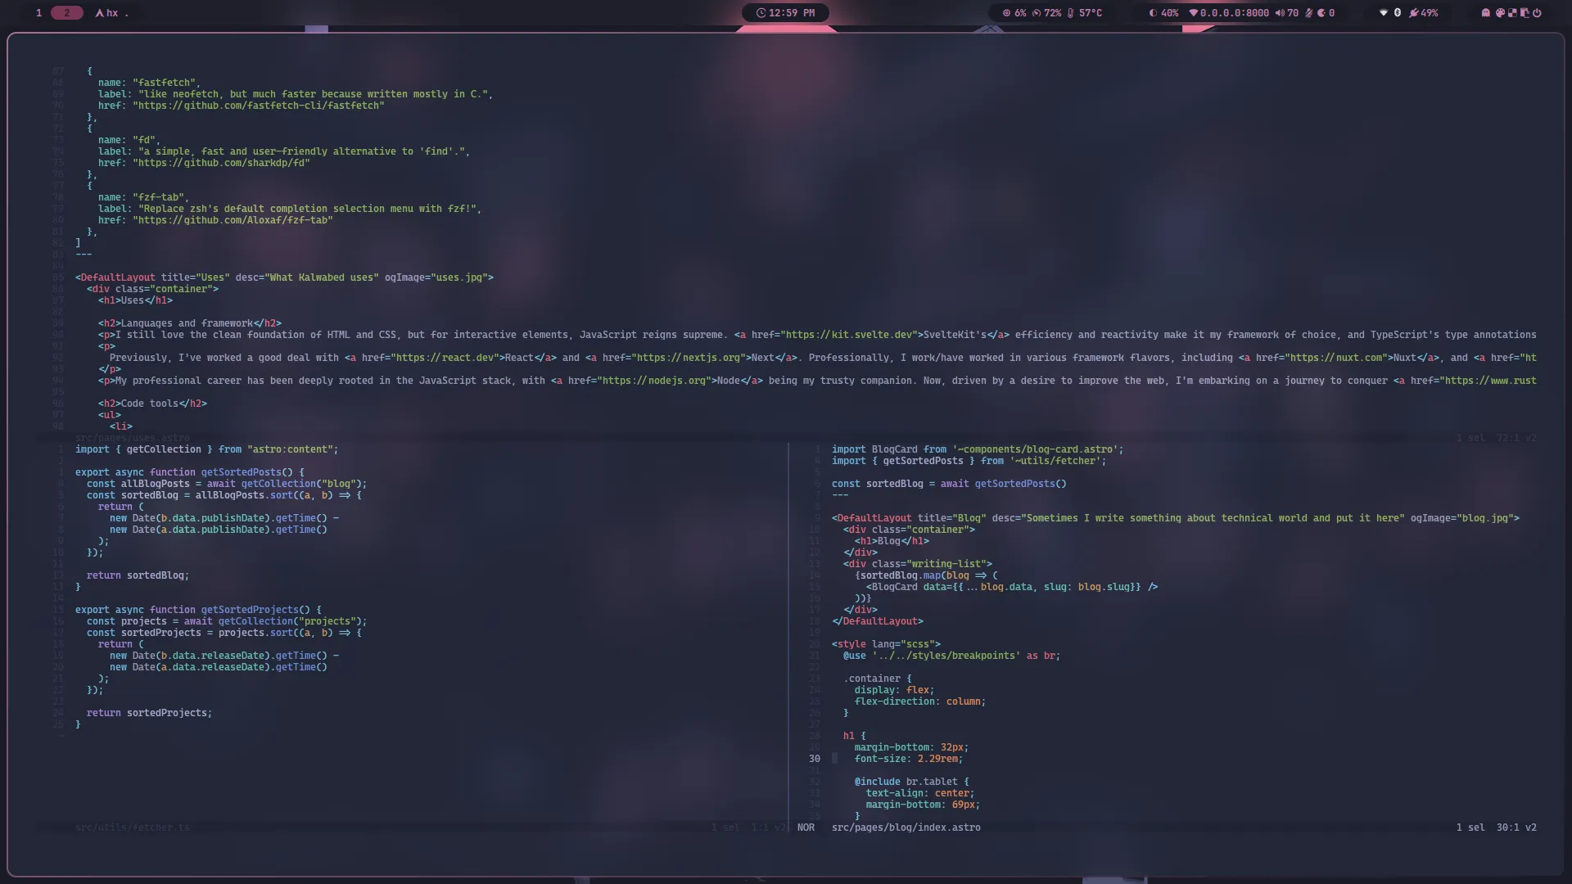
Task: Click the temperature 57°C indicator
Action: 1084,13
